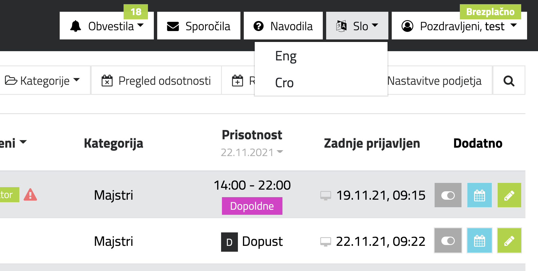Screen dimensions: 538x271
Task: Open Pregled odsotnosti
Action: click(x=156, y=81)
